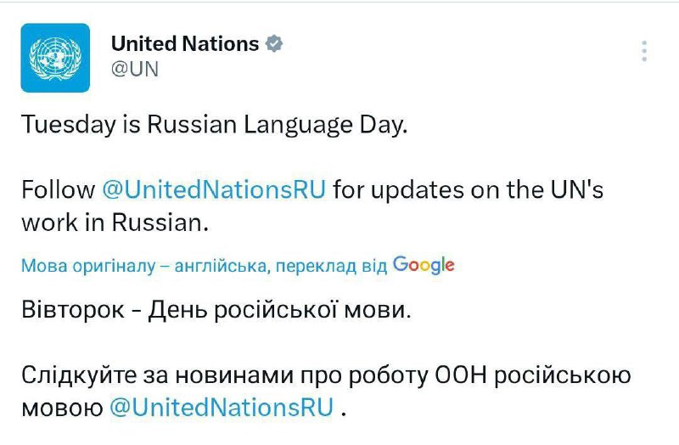Click the @UN handle
The width and height of the screenshot is (679, 445).
coord(135,70)
